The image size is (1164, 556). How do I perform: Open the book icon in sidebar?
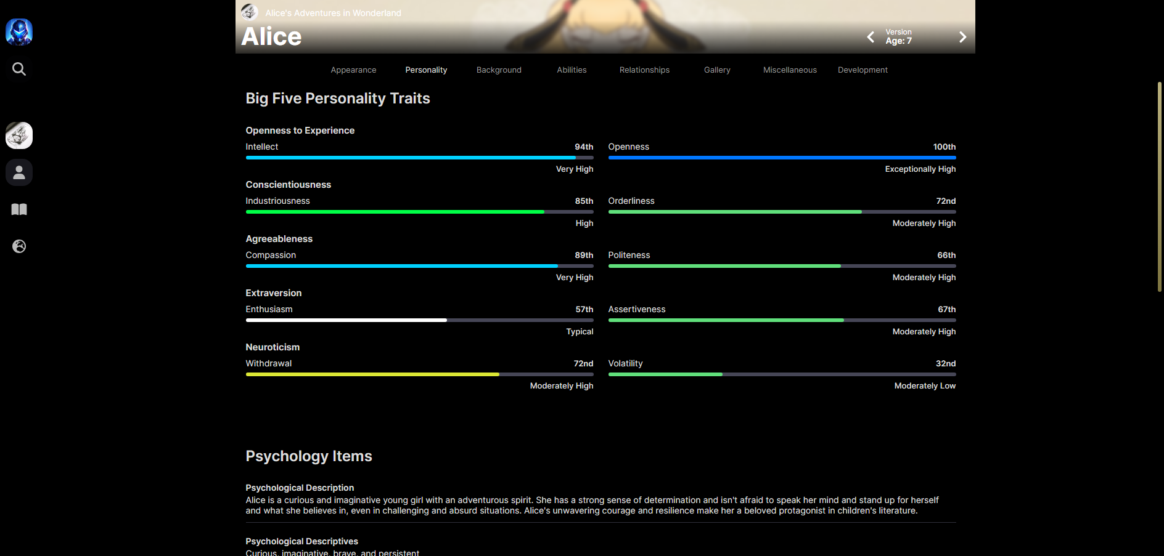click(x=19, y=209)
